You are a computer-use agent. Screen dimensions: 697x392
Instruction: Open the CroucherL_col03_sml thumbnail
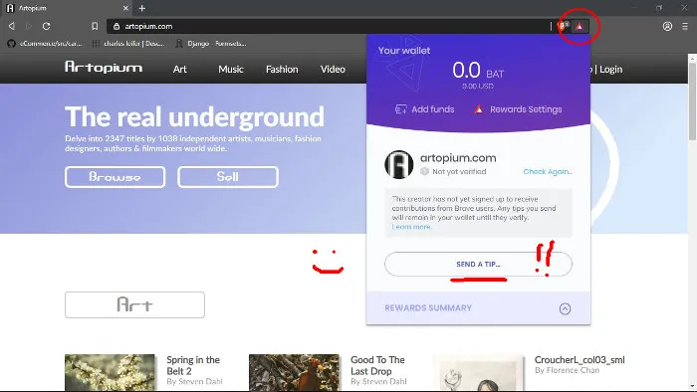pos(478,372)
